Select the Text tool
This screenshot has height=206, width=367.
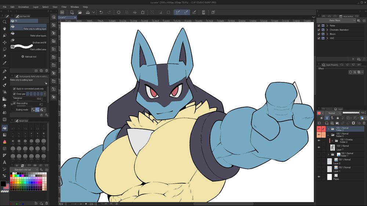coord(4,162)
